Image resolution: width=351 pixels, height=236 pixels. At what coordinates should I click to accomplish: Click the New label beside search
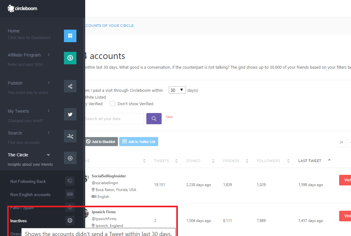169,117
